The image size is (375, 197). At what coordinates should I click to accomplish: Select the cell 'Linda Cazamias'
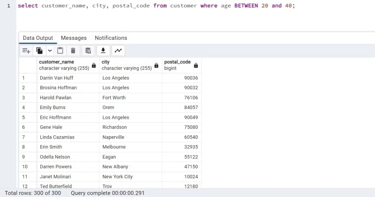point(68,137)
